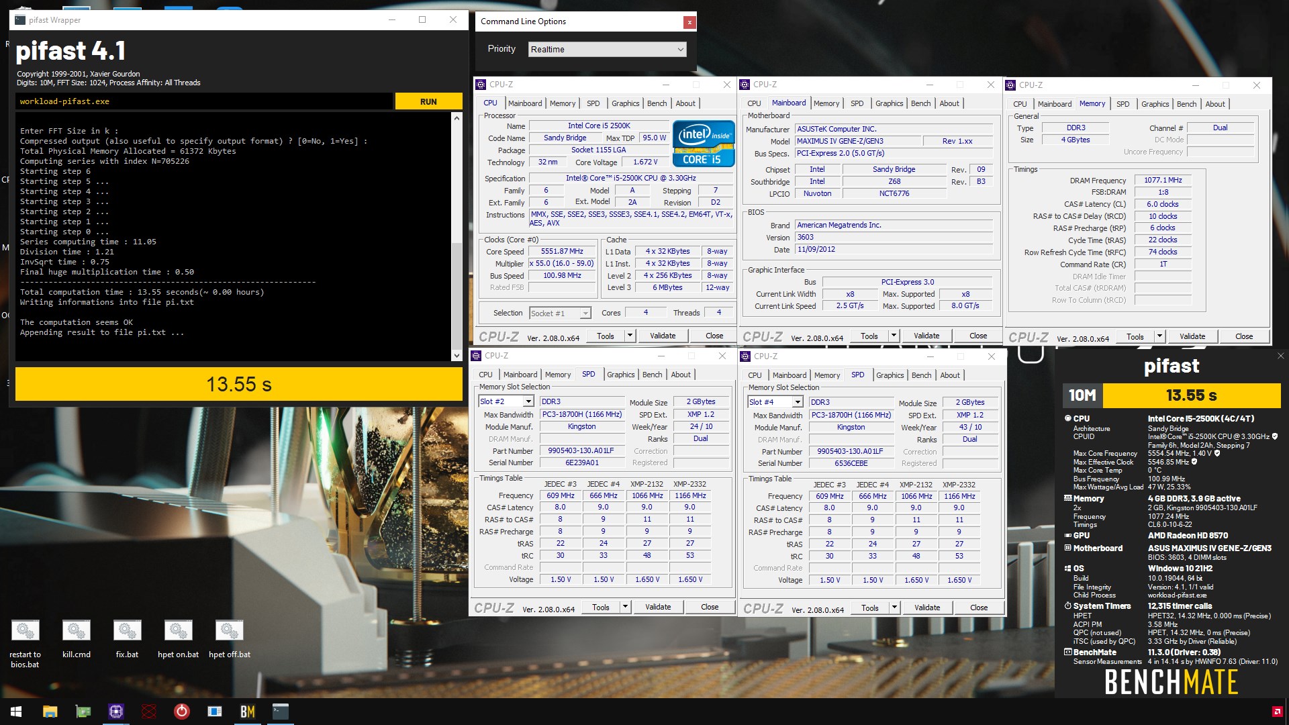Close the Command Line Options dialog
1289x725 pixels.
pyautogui.click(x=689, y=22)
